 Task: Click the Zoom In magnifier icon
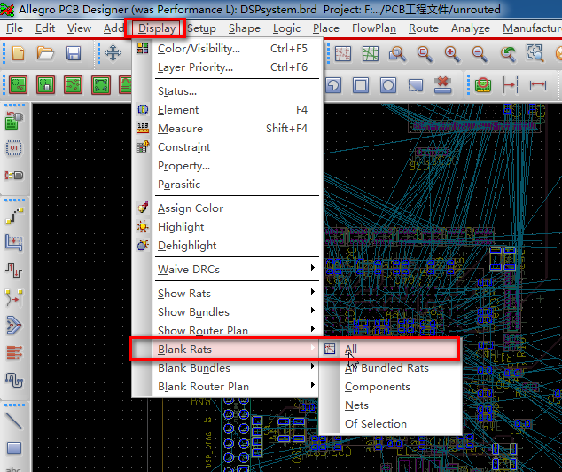click(453, 54)
